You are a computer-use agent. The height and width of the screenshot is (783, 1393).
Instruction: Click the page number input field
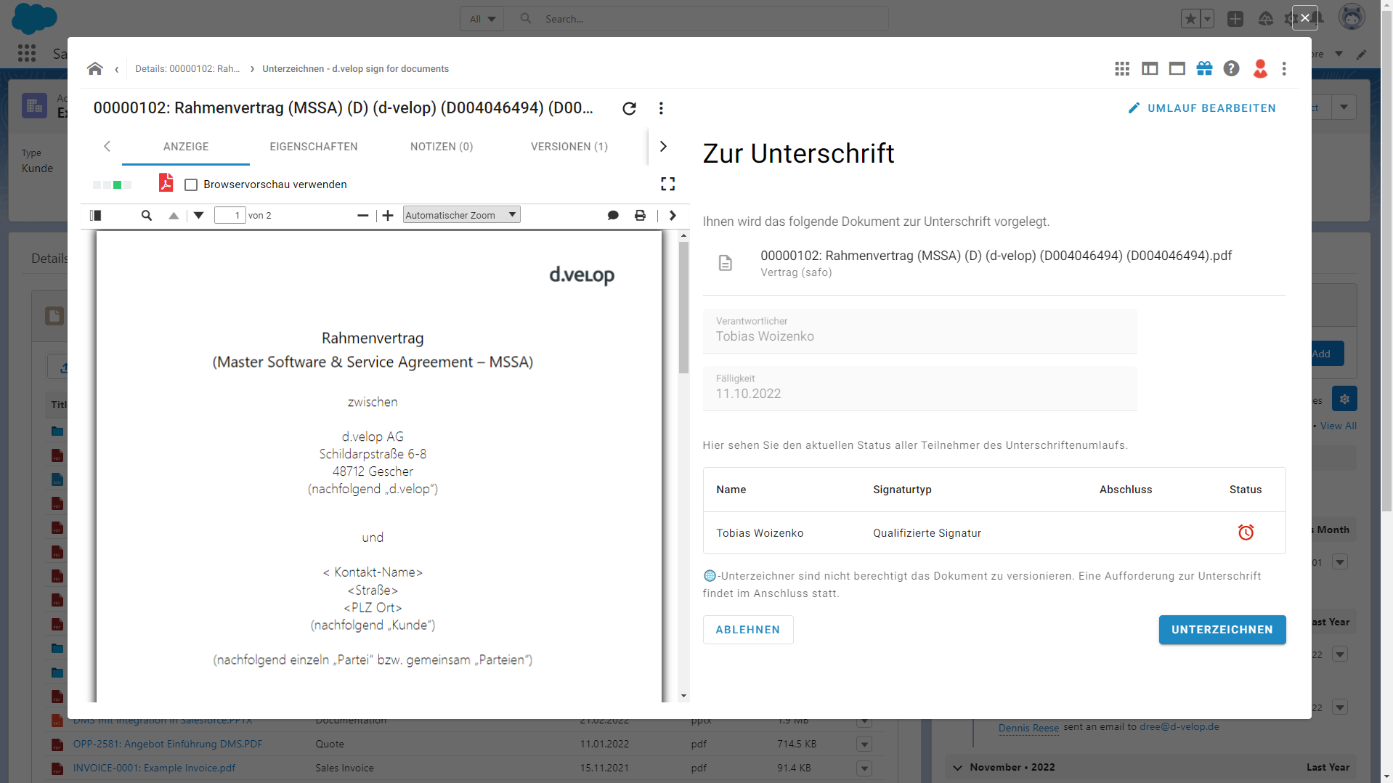(x=230, y=215)
